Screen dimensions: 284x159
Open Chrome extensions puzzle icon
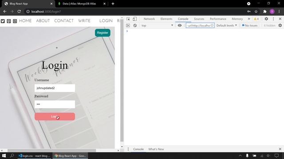(265, 11)
